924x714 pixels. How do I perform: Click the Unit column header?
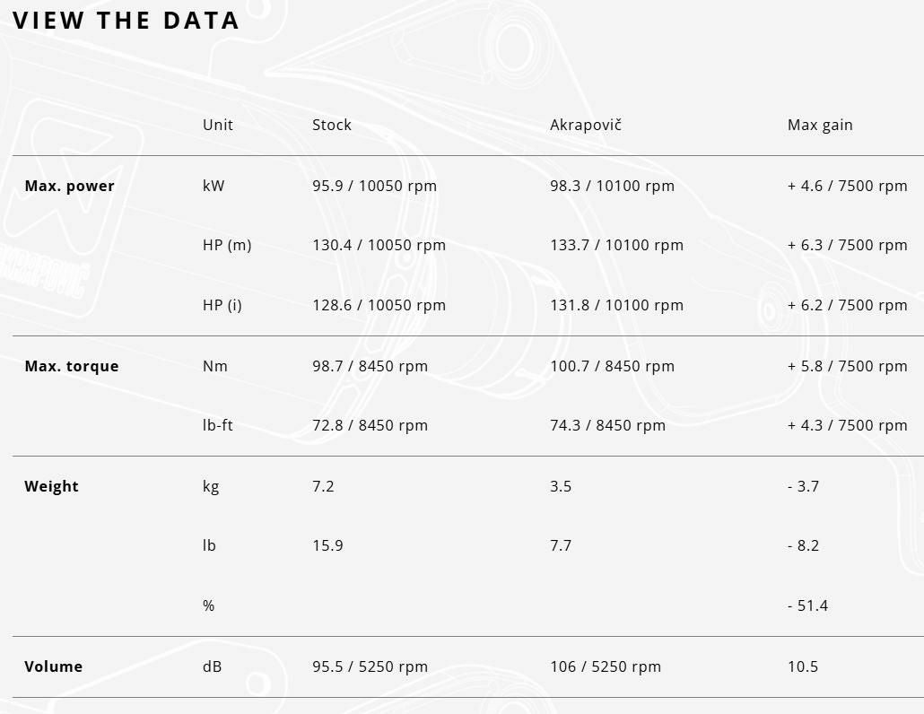pyautogui.click(x=217, y=125)
